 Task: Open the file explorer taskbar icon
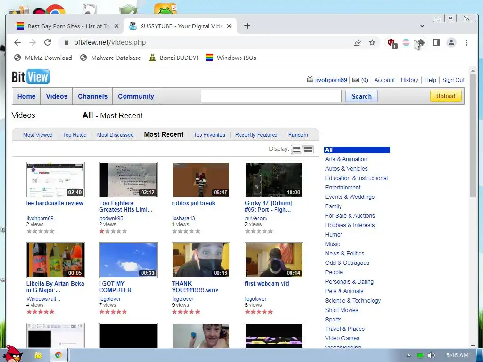click(38, 355)
